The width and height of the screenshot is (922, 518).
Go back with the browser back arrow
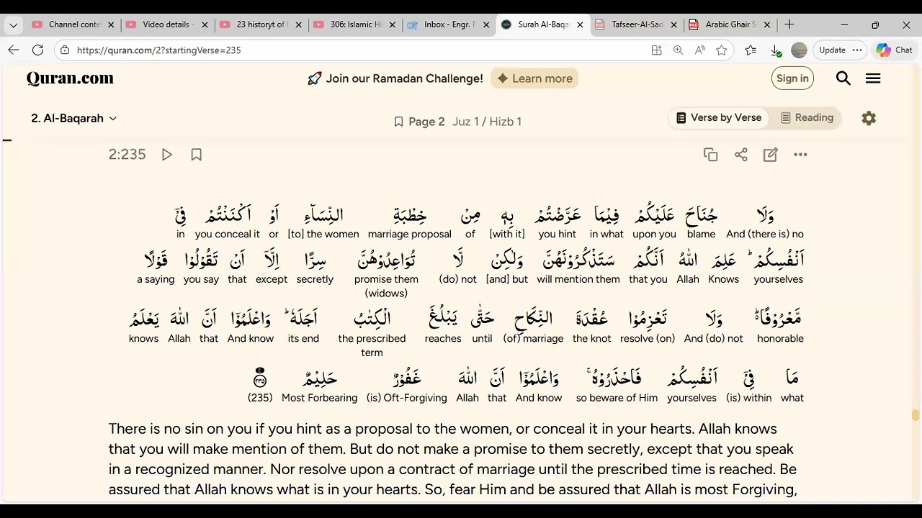(13, 50)
